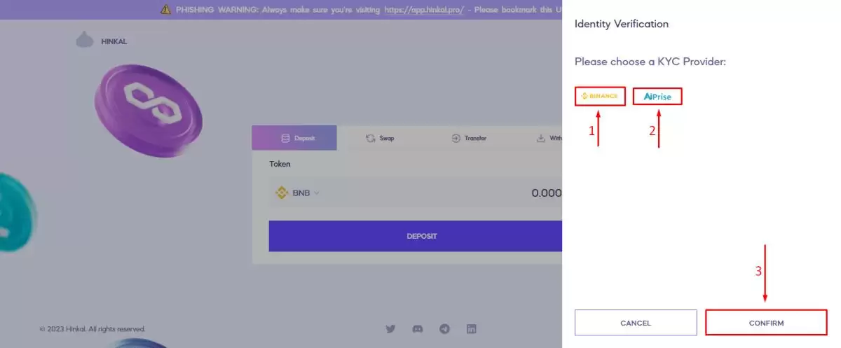The height and width of the screenshot is (348, 841).
Task: Switch to the Deposit tab
Action: pos(294,138)
